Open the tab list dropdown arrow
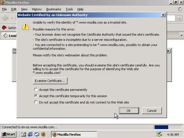Screen dimensions: 184x138 181,35
